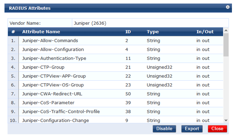Select the Juniper-Allow-Configuration attribute

(x=53, y=50)
